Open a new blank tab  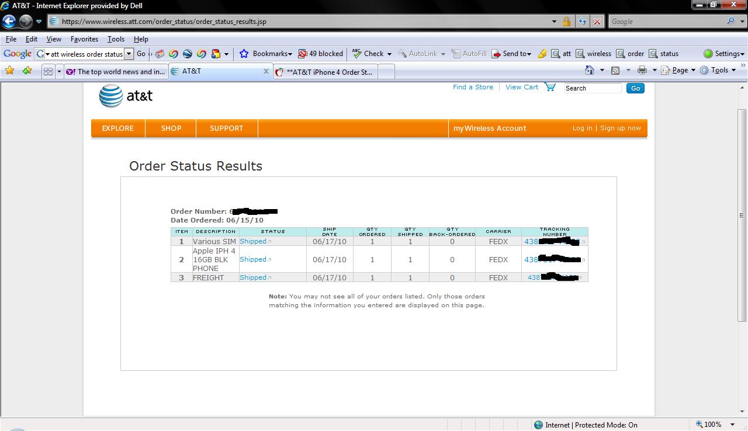click(x=386, y=72)
